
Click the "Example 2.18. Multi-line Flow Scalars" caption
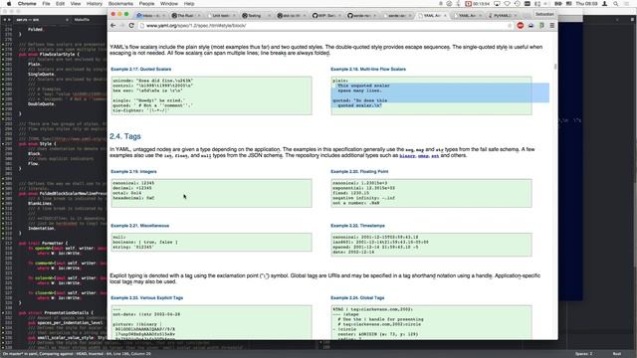click(x=368, y=69)
